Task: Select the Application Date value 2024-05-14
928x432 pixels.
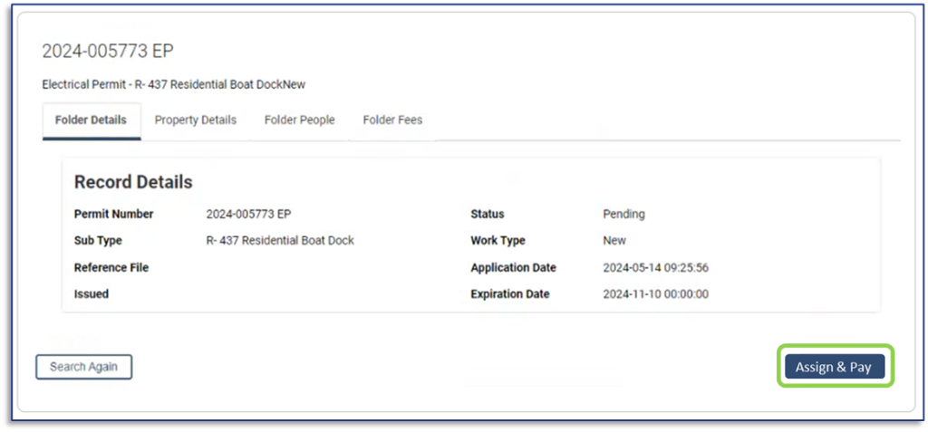Action: click(x=655, y=268)
